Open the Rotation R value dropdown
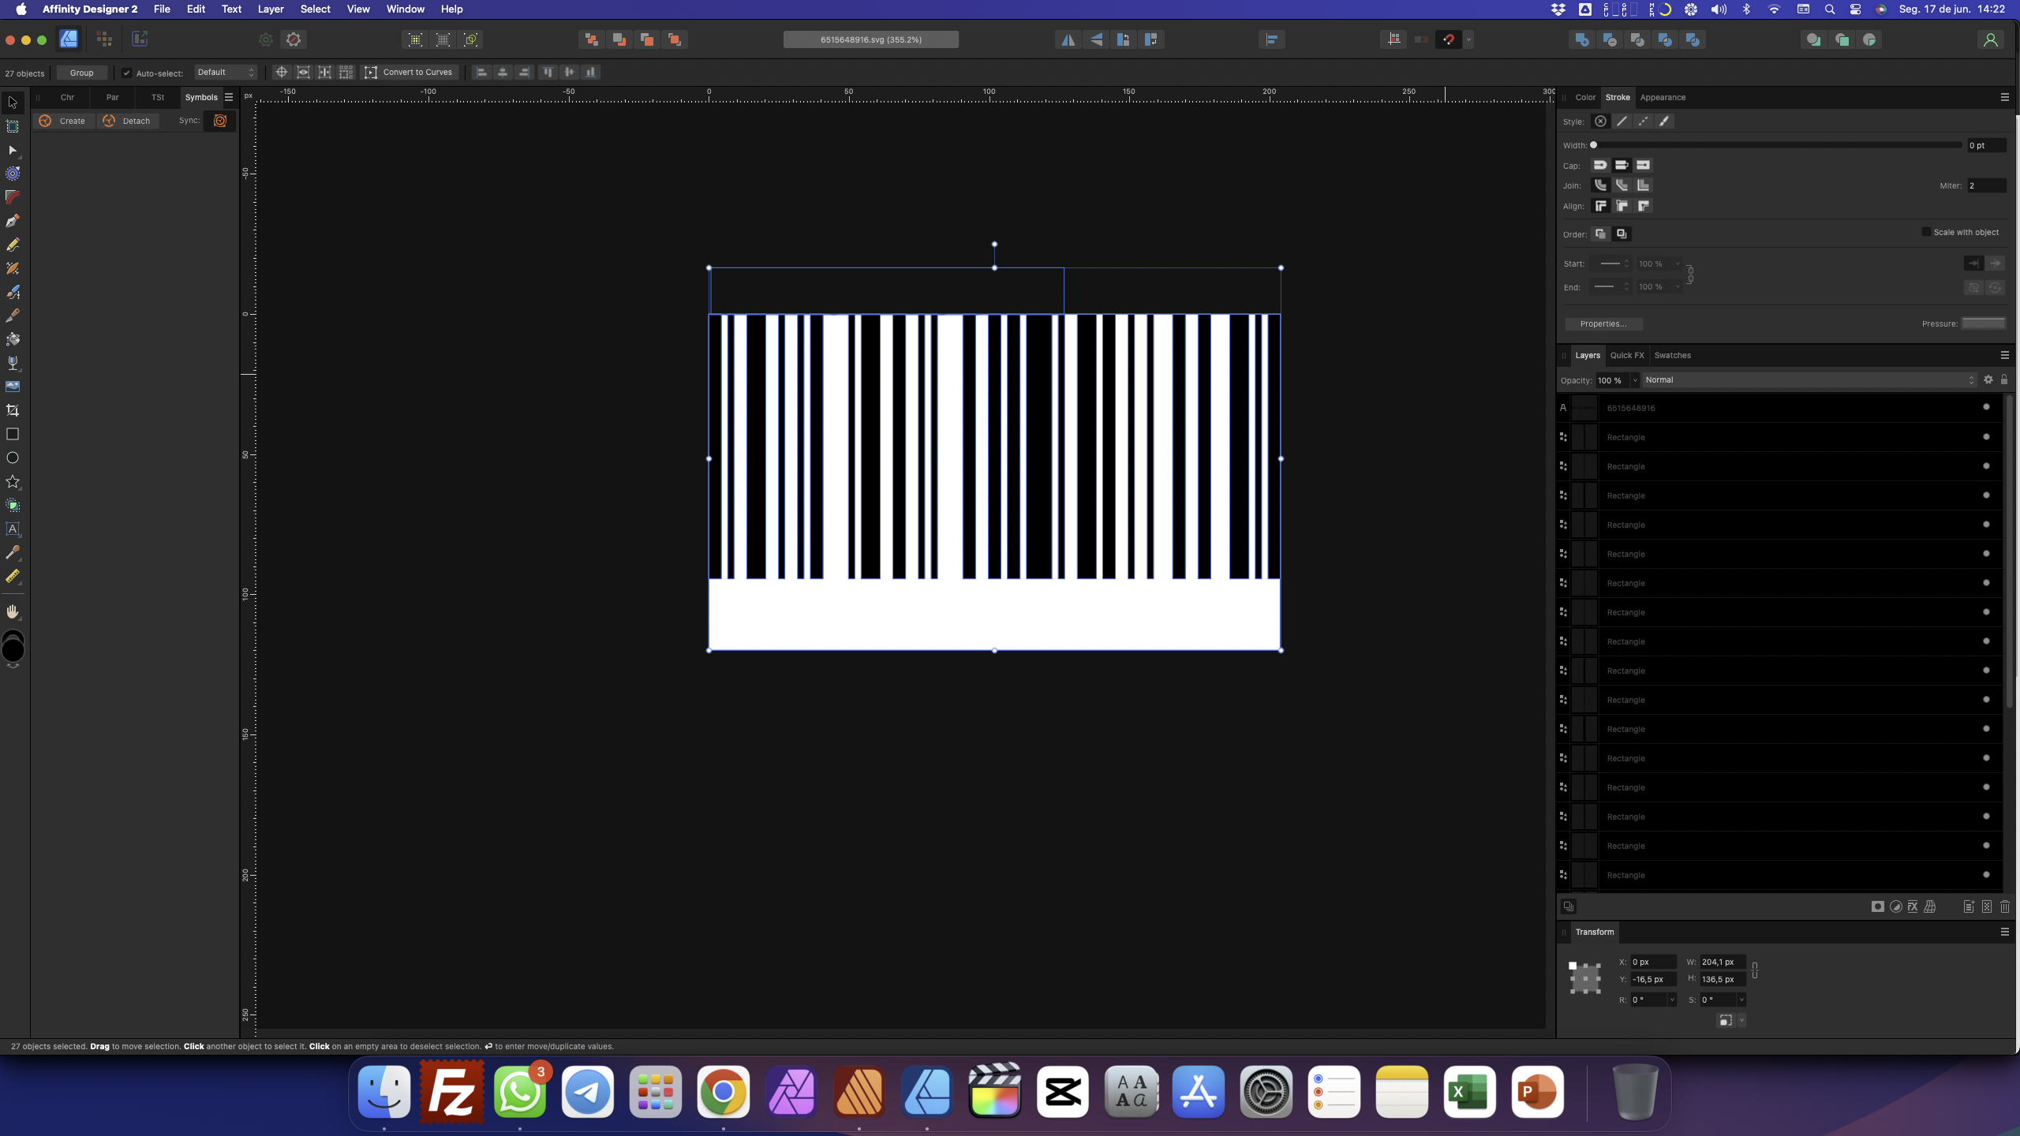The width and height of the screenshot is (2020, 1136). pyautogui.click(x=1671, y=1000)
